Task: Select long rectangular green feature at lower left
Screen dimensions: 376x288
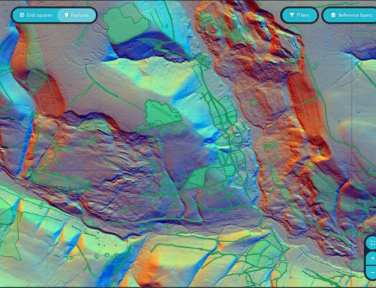Action: pyautogui.click(x=61, y=182)
